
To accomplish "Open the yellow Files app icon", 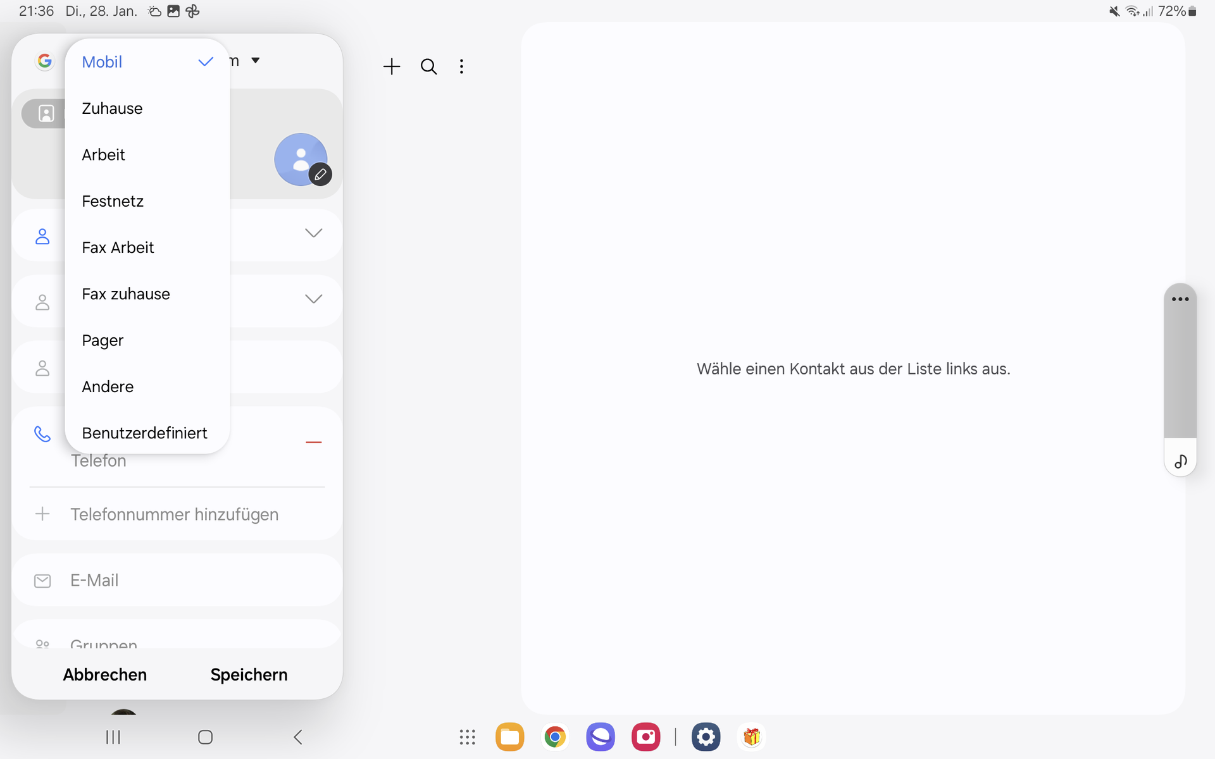I will 509,737.
